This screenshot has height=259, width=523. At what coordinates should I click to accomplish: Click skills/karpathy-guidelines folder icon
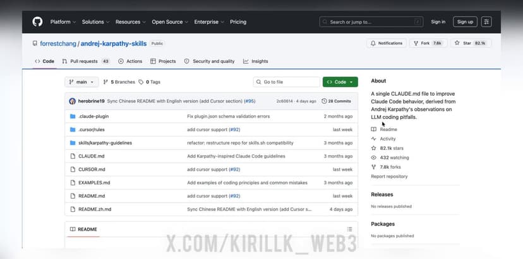73,143
